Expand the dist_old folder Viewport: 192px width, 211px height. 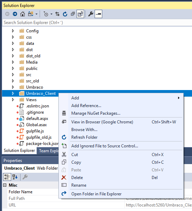[x=13, y=56]
